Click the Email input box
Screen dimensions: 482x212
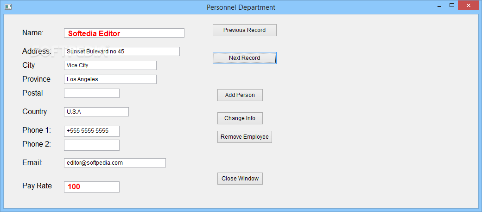(x=114, y=163)
